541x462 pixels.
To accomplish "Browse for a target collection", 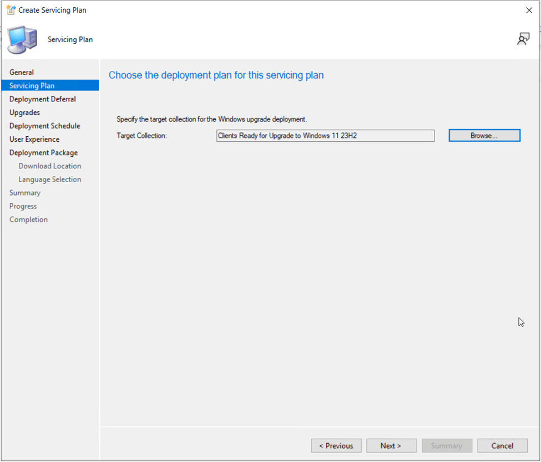I will [484, 136].
